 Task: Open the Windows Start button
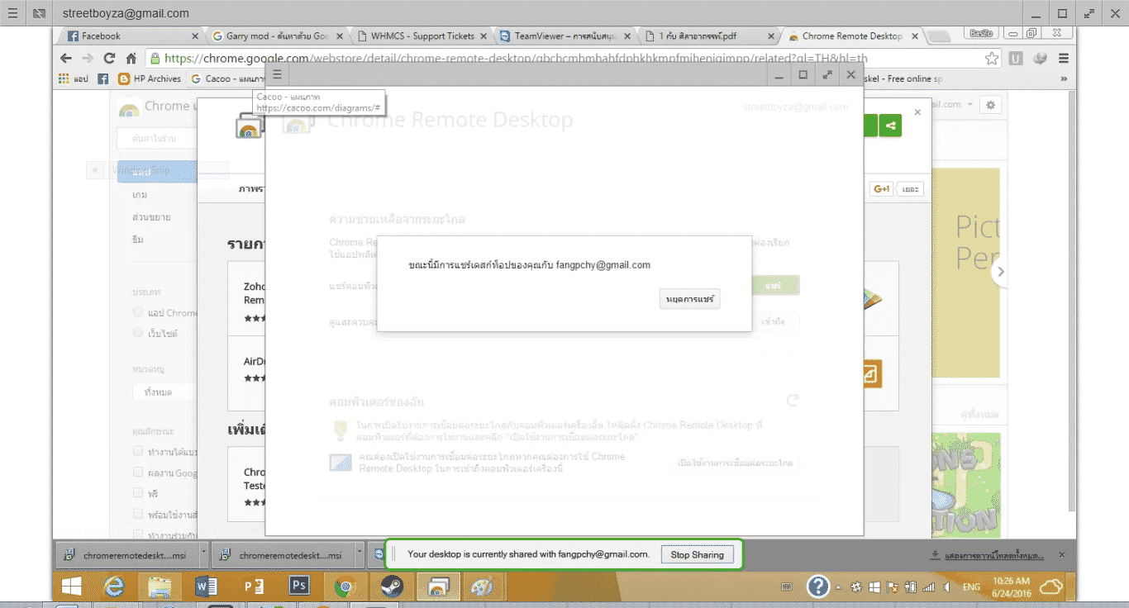click(72, 587)
